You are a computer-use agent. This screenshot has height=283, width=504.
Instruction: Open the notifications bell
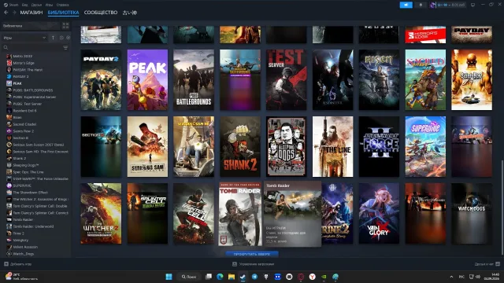(x=421, y=5)
